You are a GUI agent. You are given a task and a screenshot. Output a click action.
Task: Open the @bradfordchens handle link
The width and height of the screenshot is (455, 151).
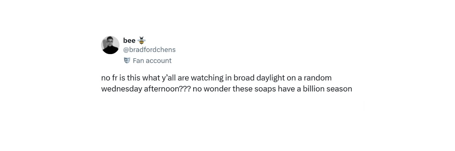coord(149,50)
